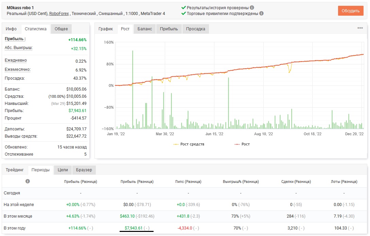
Task: Click the withdrawals value $22,647.72
Action: (76, 136)
